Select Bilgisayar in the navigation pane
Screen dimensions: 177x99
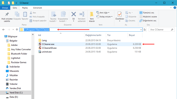tap(13, 36)
